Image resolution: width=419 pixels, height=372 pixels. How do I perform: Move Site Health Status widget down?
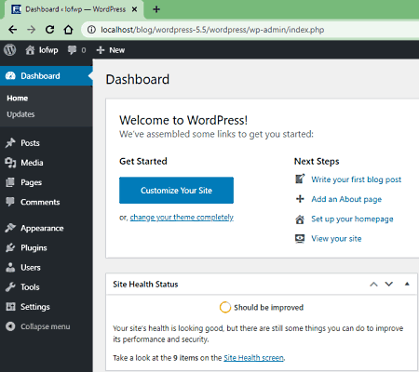(x=389, y=284)
